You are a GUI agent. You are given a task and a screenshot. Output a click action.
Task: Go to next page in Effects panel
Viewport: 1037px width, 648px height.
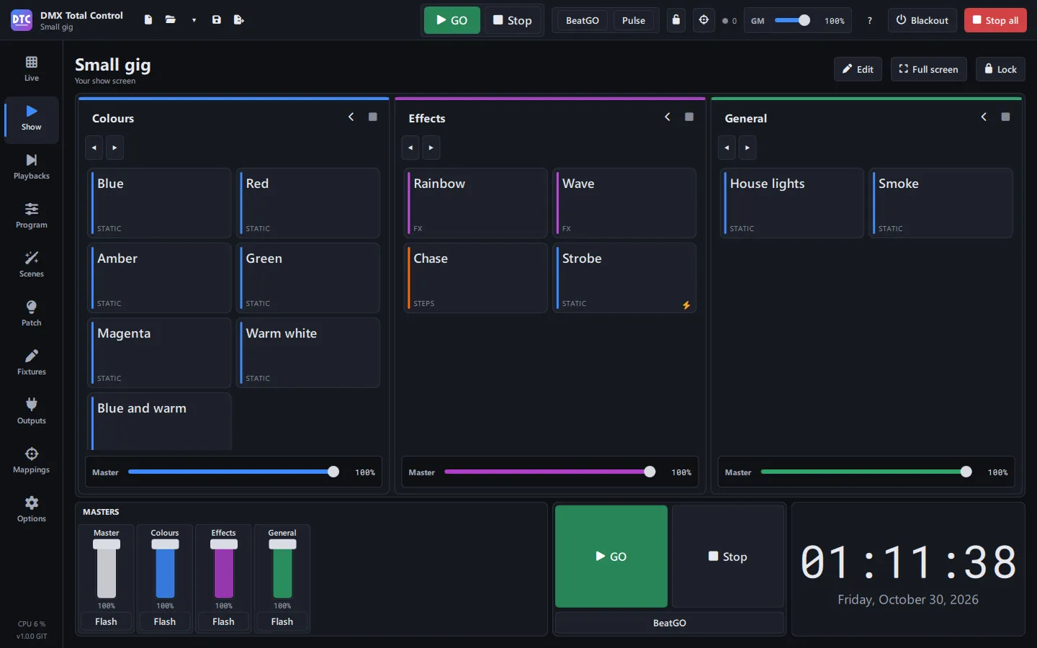pos(431,148)
